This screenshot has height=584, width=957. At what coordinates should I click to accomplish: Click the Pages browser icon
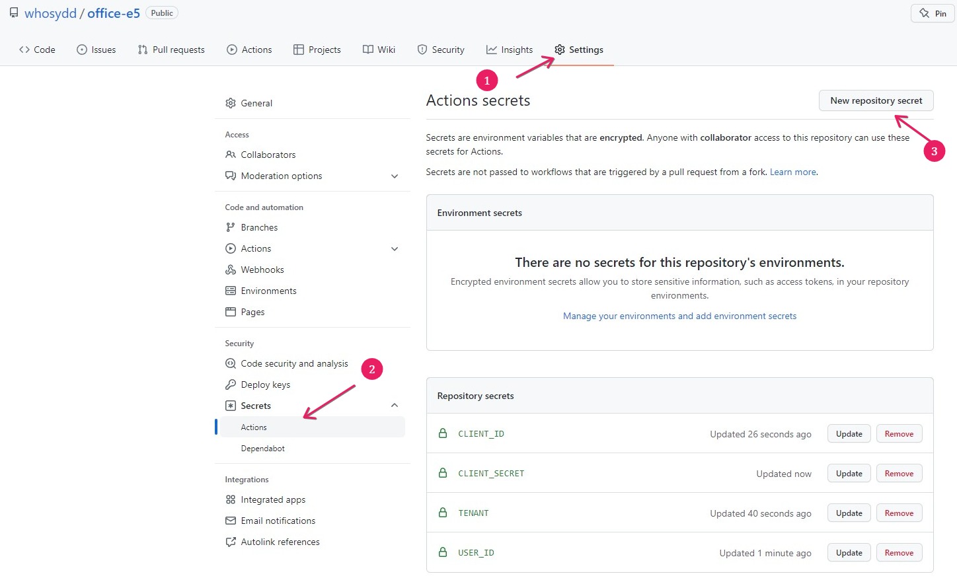pyautogui.click(x=231, y=312)
